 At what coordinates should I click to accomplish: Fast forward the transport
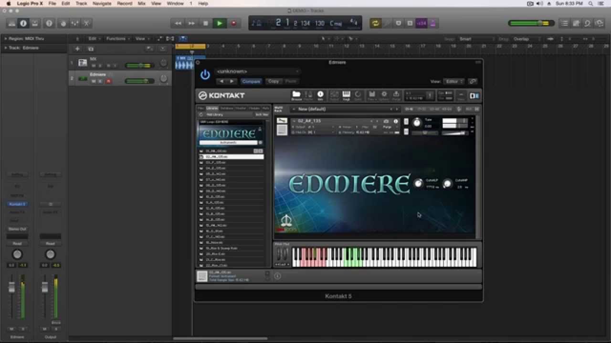point(192,23)
